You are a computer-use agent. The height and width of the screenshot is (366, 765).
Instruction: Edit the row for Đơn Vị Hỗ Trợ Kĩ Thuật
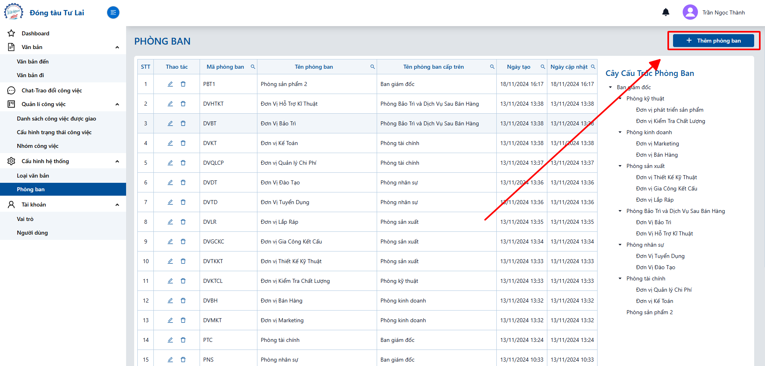pyautogui.click(x=170, y=104)
